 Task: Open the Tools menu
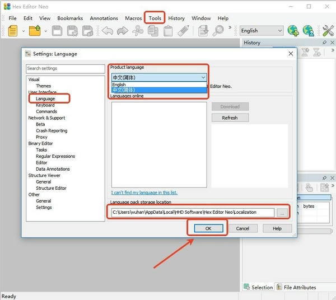click(155, 18)
